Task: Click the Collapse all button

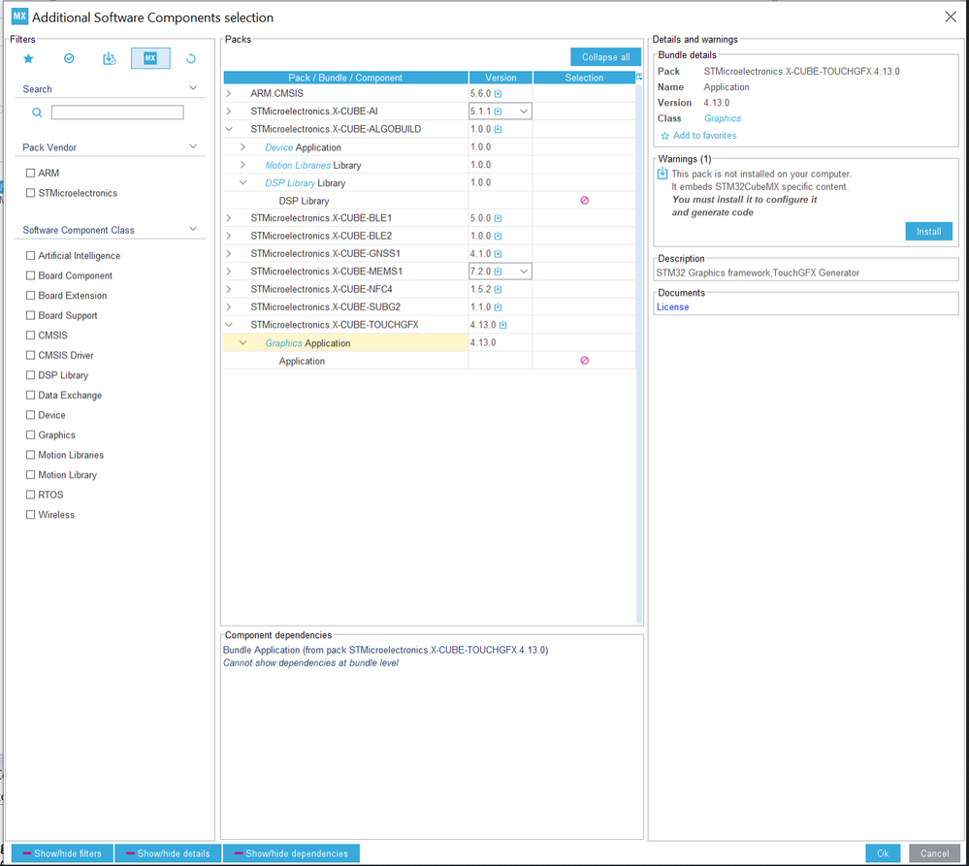Action: pyautogui.click(x=605, y=57)
